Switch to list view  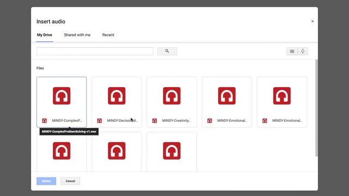coord(292,51)
